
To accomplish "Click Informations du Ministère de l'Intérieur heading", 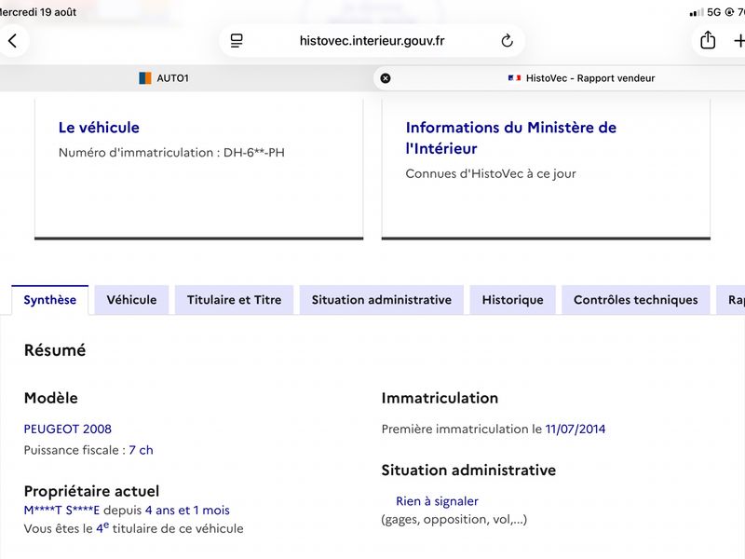I will (510, 138).
